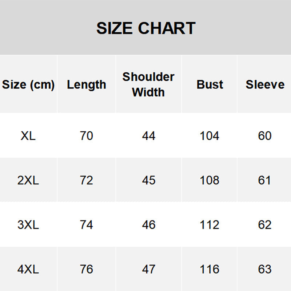
Task: Click the Bust column header
Action: (210, 84)
